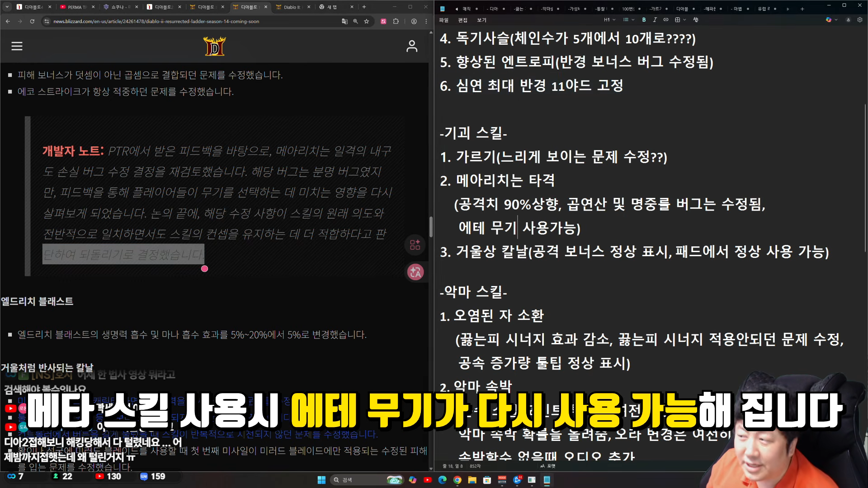Open the table insert dropdown in Notepad

(680, 20)
